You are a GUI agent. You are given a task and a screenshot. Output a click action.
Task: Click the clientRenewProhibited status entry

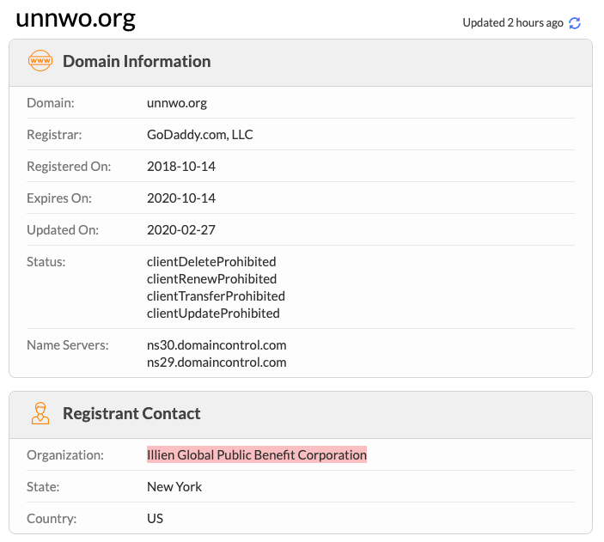pyautogui.click(x=211, y=278)
